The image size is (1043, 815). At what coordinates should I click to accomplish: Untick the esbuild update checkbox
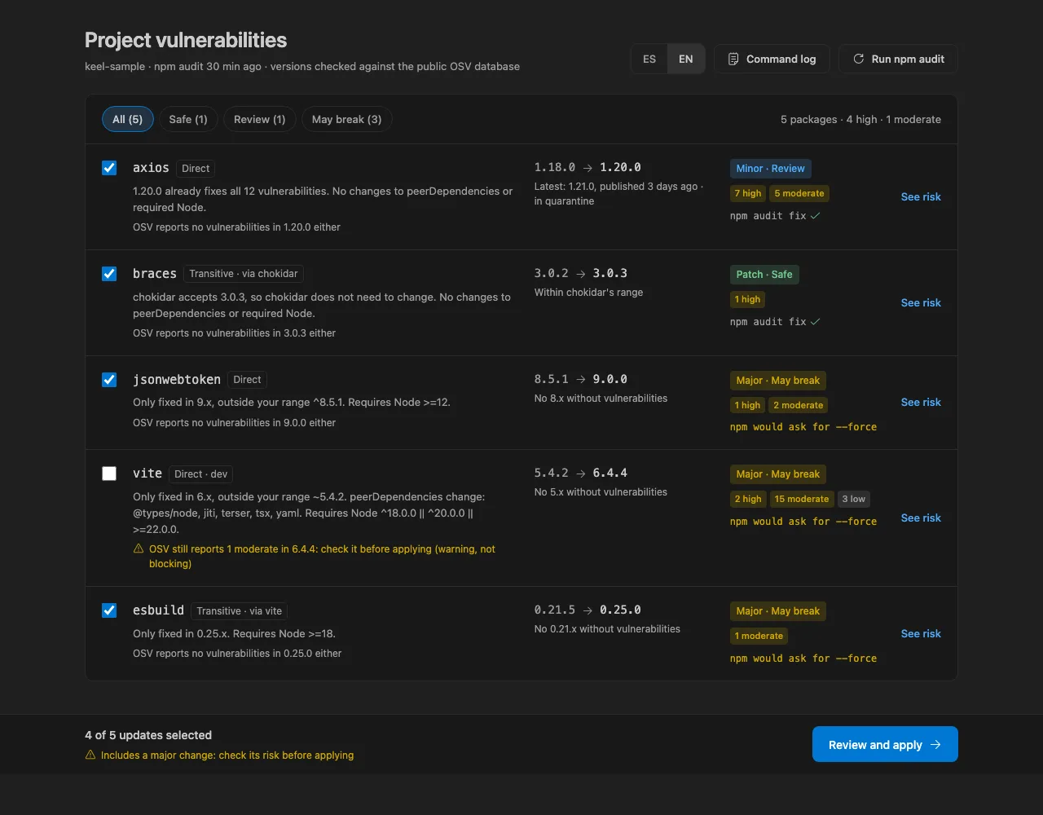point(109,610)
